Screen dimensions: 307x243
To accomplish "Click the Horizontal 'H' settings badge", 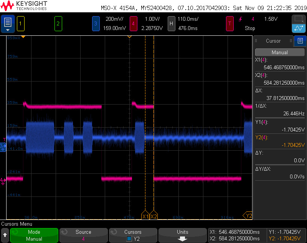I will point(171,24).
